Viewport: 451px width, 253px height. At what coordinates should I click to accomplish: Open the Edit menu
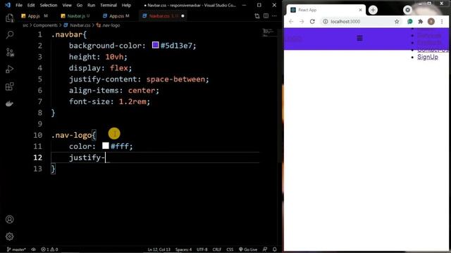pyautogui.click(x=31, y=5)
